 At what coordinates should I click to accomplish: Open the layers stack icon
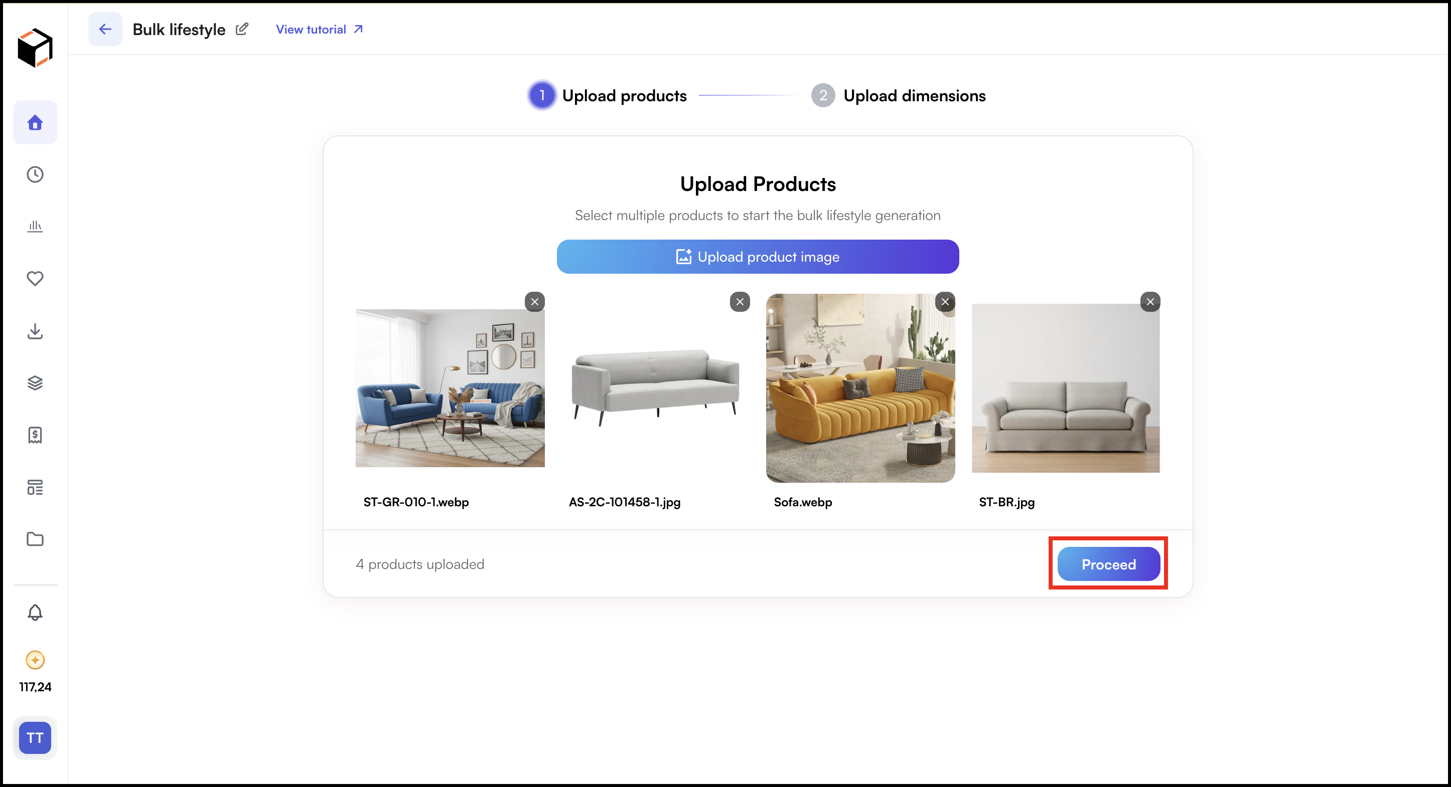click(35, 383)
